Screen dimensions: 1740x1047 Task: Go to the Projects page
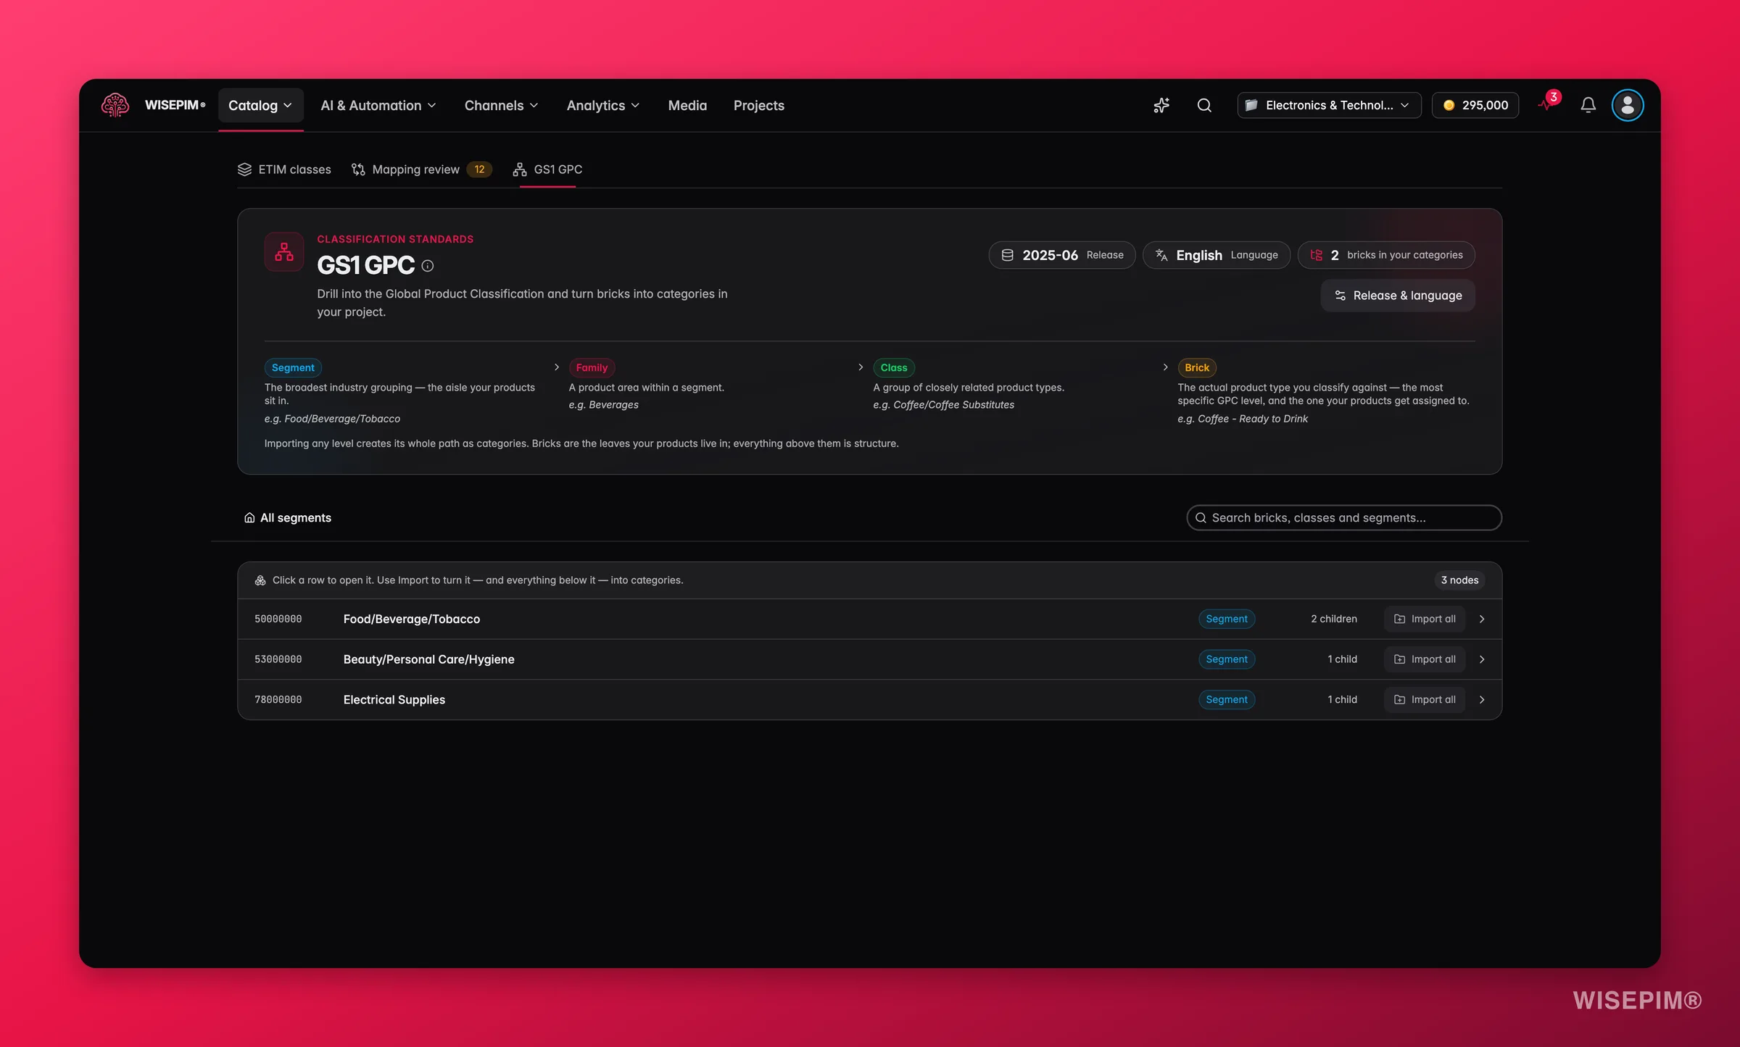pyautogui.click(x=758, y=105)
